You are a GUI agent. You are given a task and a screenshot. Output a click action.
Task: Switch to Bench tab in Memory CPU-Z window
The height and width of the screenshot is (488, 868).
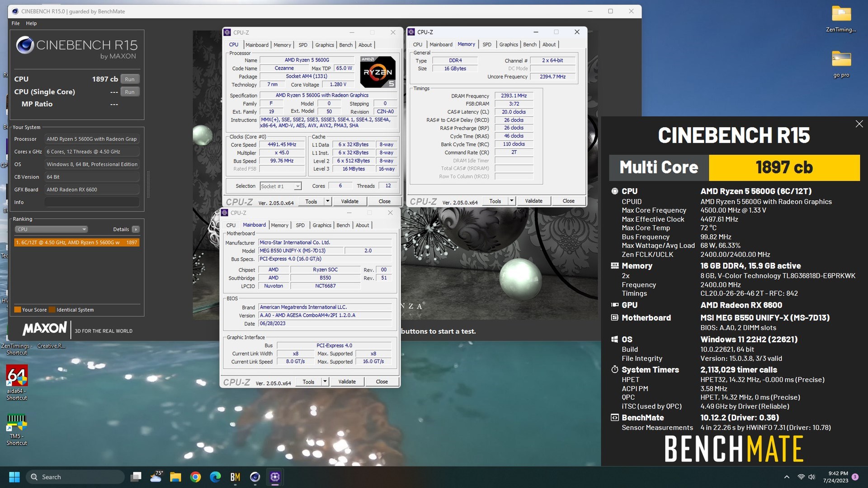pyautogui.click(x=530, y=44)
